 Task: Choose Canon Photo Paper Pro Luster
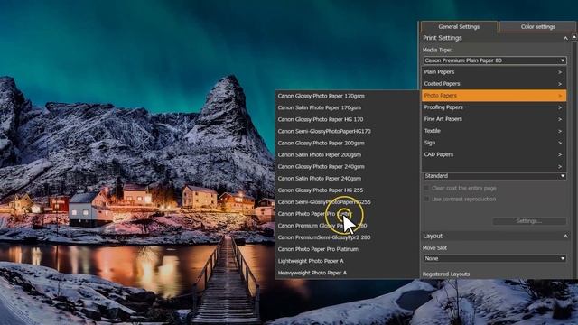pyautogui.click(x=347, y=214)
